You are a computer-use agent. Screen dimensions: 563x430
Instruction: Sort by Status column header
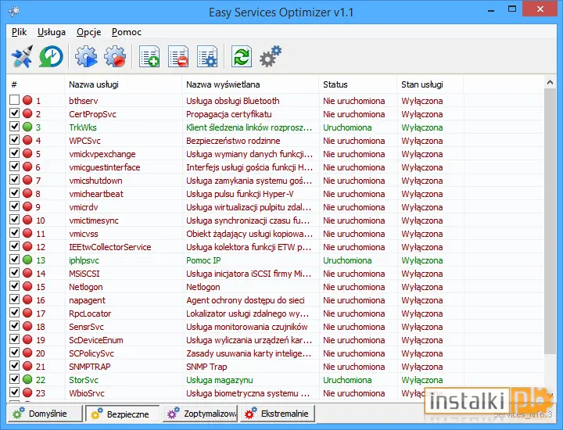(358, 84)
